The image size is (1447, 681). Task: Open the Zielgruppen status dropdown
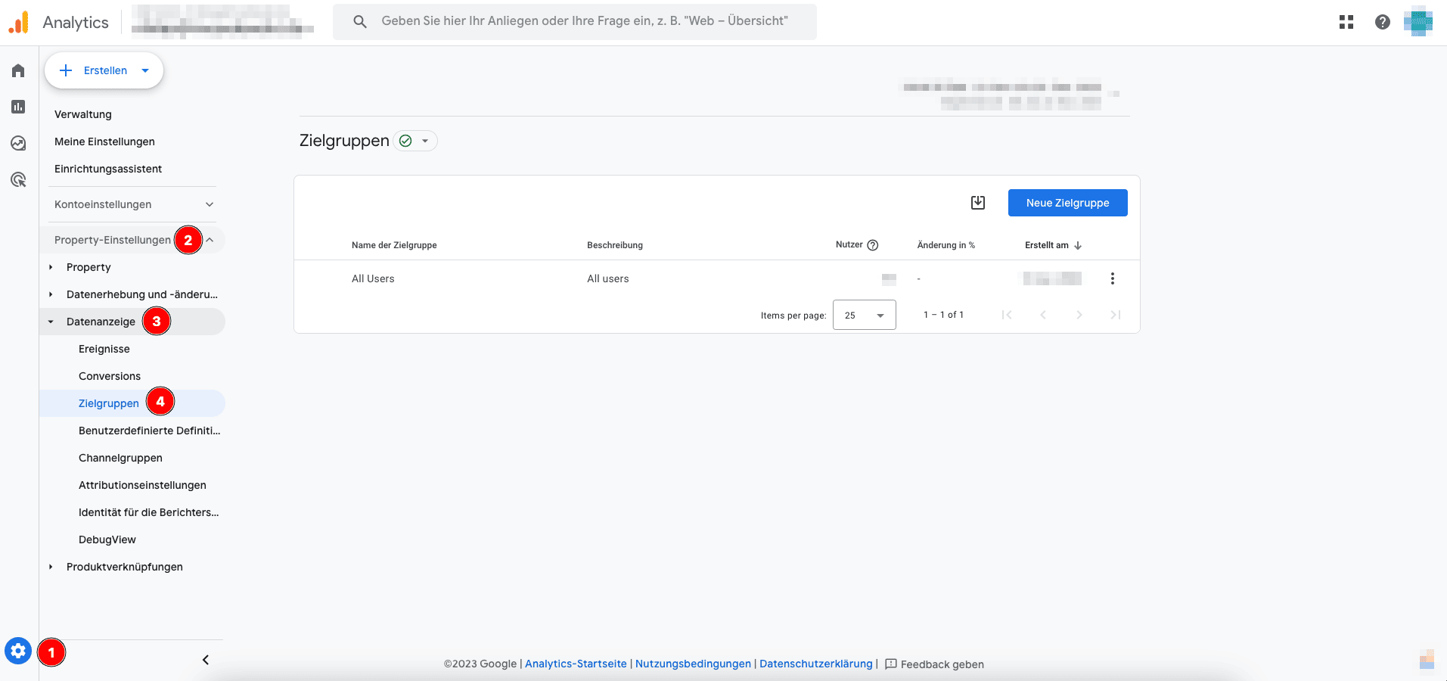coord(415,141)
